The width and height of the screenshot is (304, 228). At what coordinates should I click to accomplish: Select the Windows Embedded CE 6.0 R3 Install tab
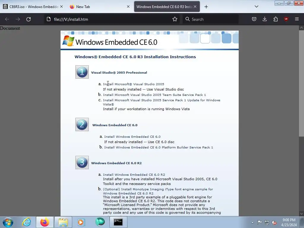coord(167,7)
